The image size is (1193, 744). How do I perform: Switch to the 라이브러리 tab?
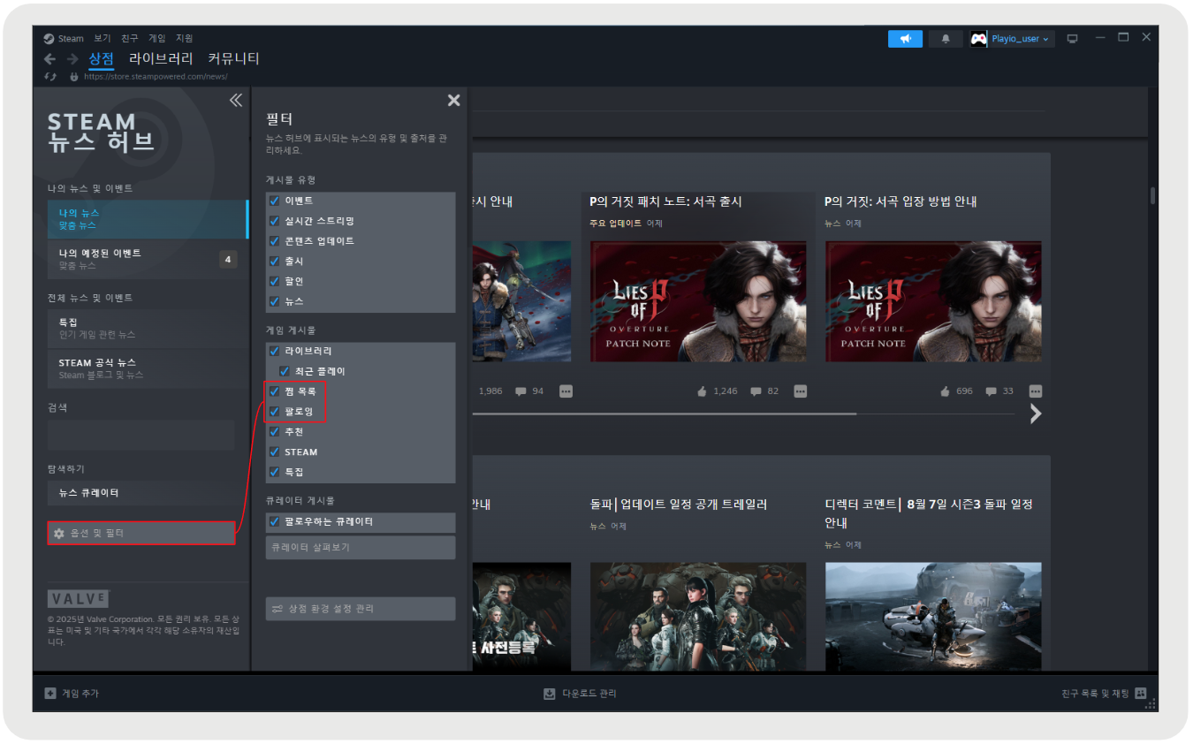161,59
